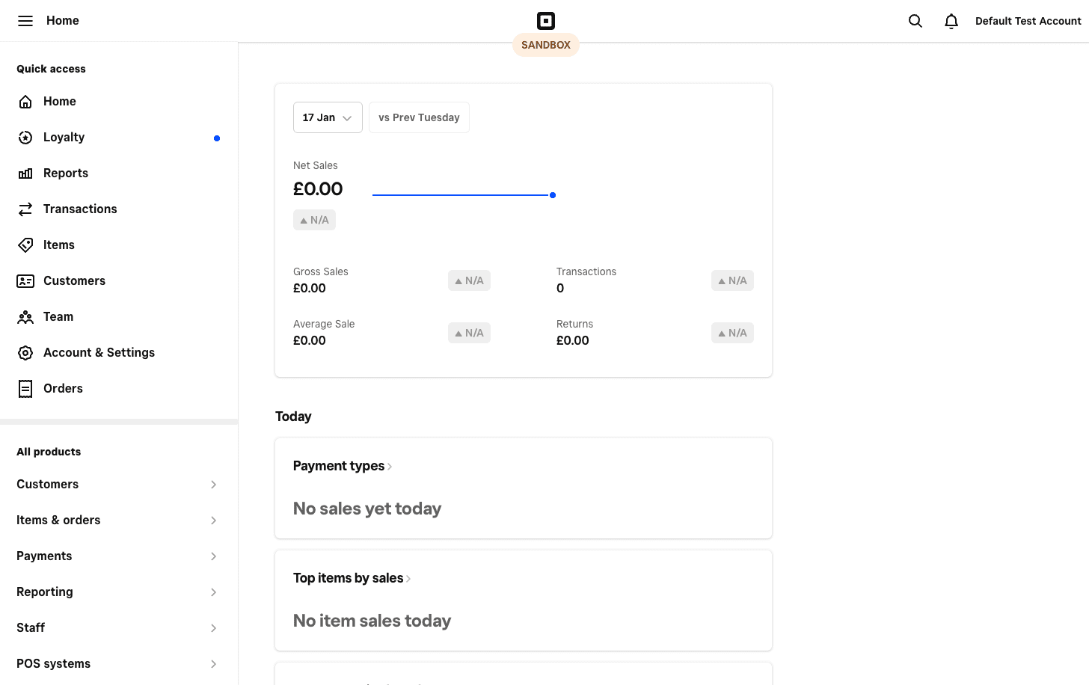Open the 17 Jan date dropdown
1089x685 pixels.
click(x=328, y=117)
